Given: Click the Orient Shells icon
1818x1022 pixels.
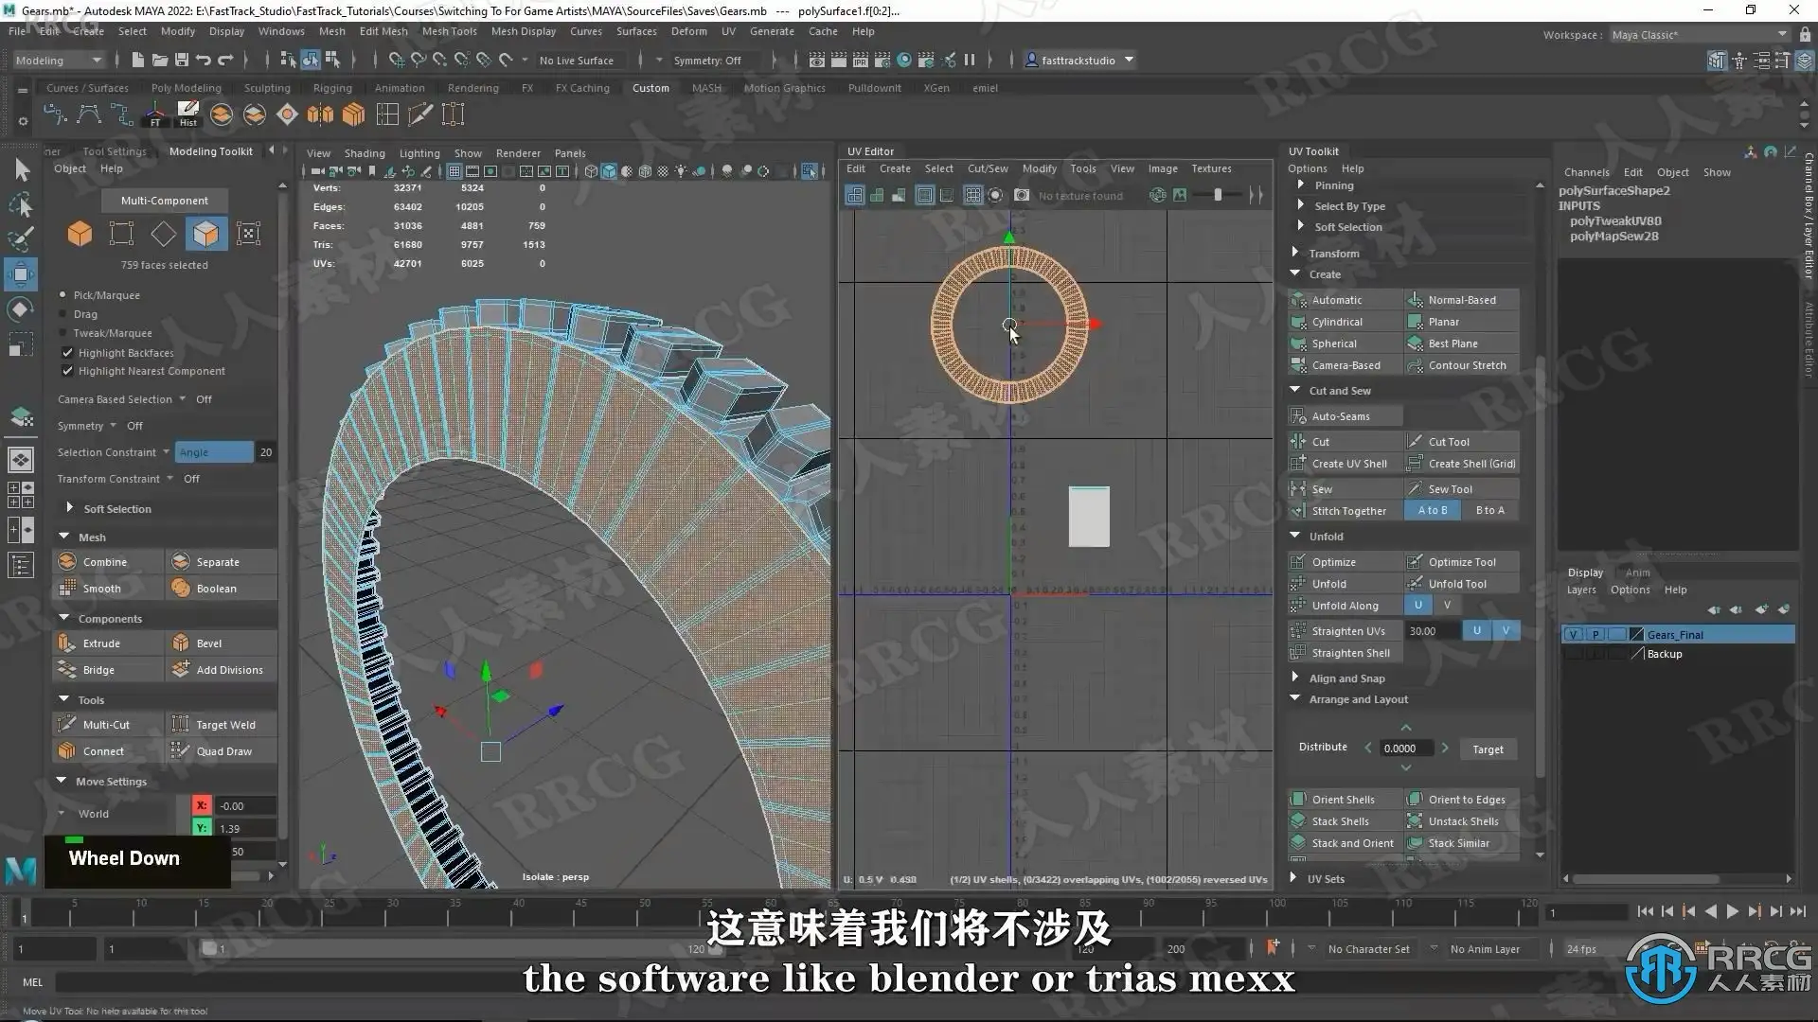Looking at the screenshot, I should click(x=1298, y=800).
